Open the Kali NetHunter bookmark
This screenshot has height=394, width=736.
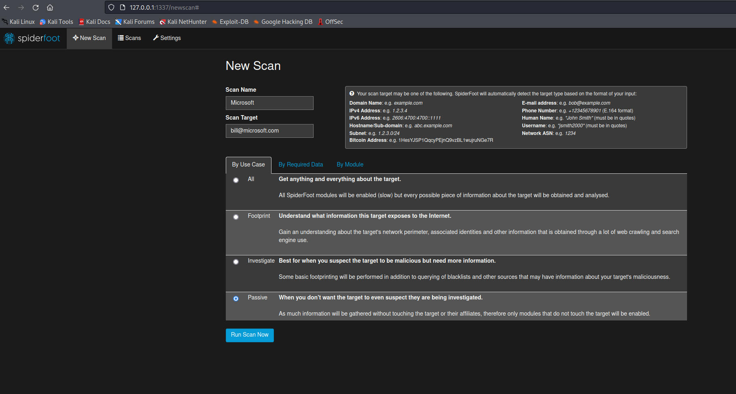183,22
